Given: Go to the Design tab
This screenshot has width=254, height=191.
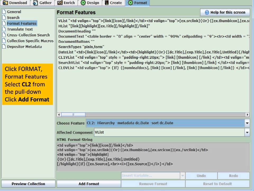Looking at the screenshot, I should point(90,3).
